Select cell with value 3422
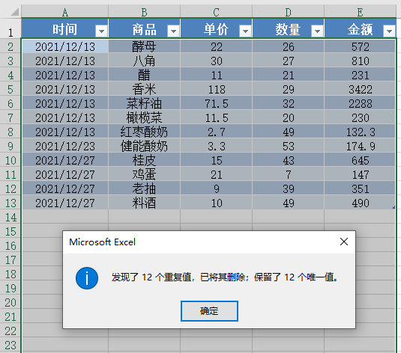The image size is (401, 353). coord(360,89)
